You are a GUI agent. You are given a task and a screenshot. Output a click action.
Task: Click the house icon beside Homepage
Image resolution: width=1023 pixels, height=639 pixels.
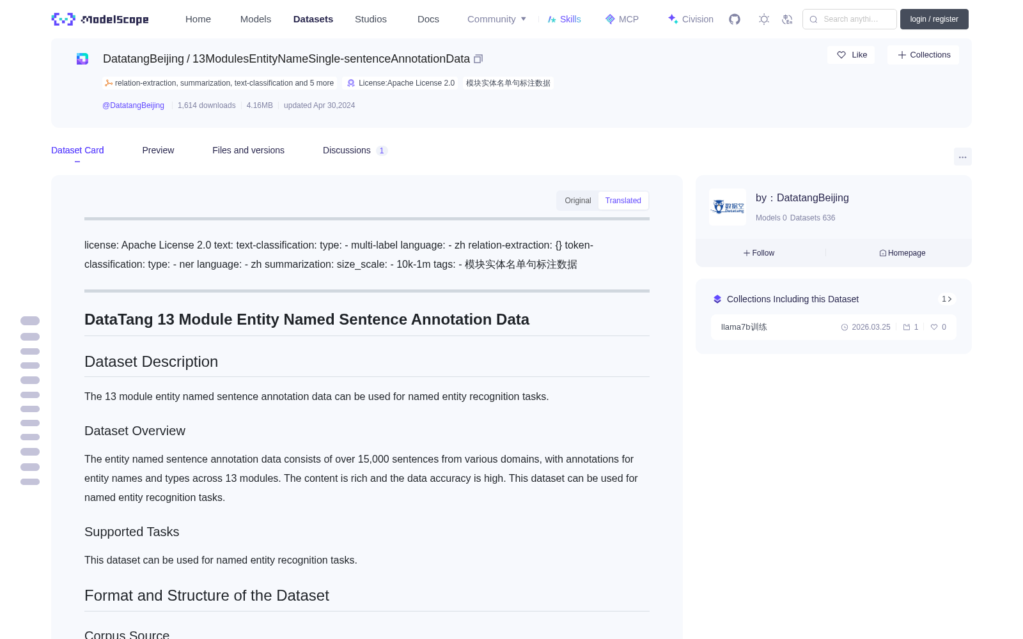pyautogui.click(x=883, y=253)
